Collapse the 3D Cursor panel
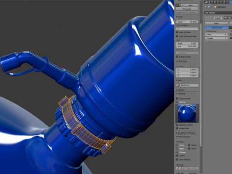This screenshot has width=232, height=174. point(177,61)
